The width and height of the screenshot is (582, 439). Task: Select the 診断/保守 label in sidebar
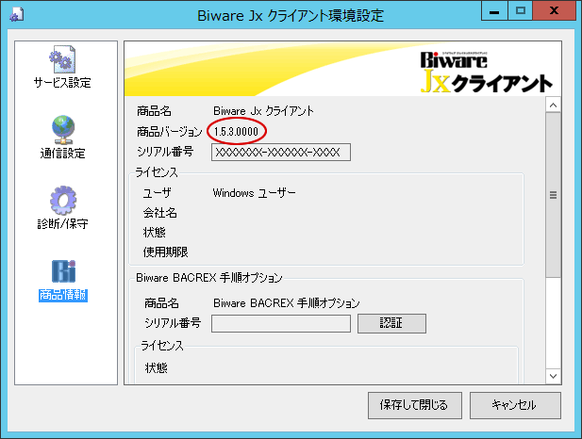tap(63, 224)
